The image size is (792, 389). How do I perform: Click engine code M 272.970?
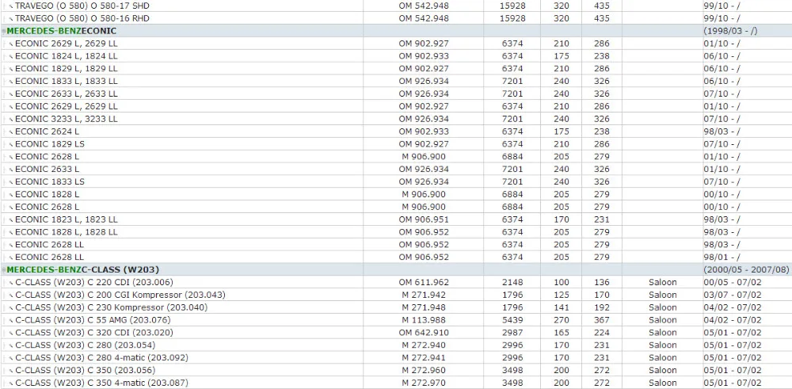click(x=424, y=383)
